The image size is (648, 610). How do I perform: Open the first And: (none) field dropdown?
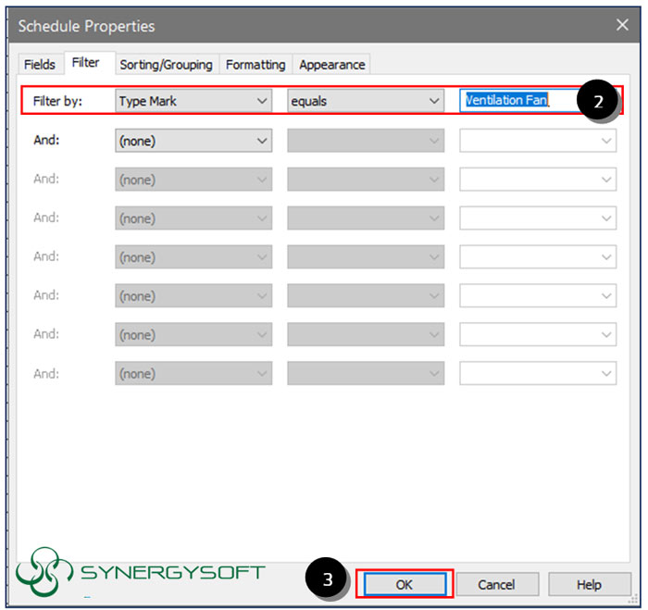pyautogui.click(x=193, y=141)
